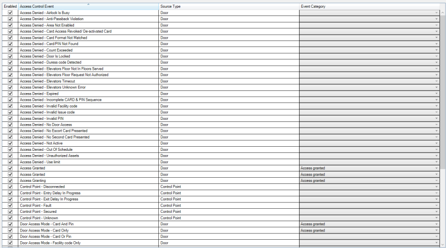The image size is (446, 248).
Task: Expand Event Category for Door Access Mode - Card And Pin
Action: 436,224
